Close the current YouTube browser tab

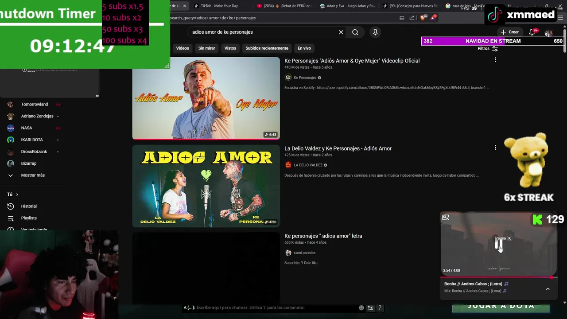pyautogui.click(x=184, y=6)
